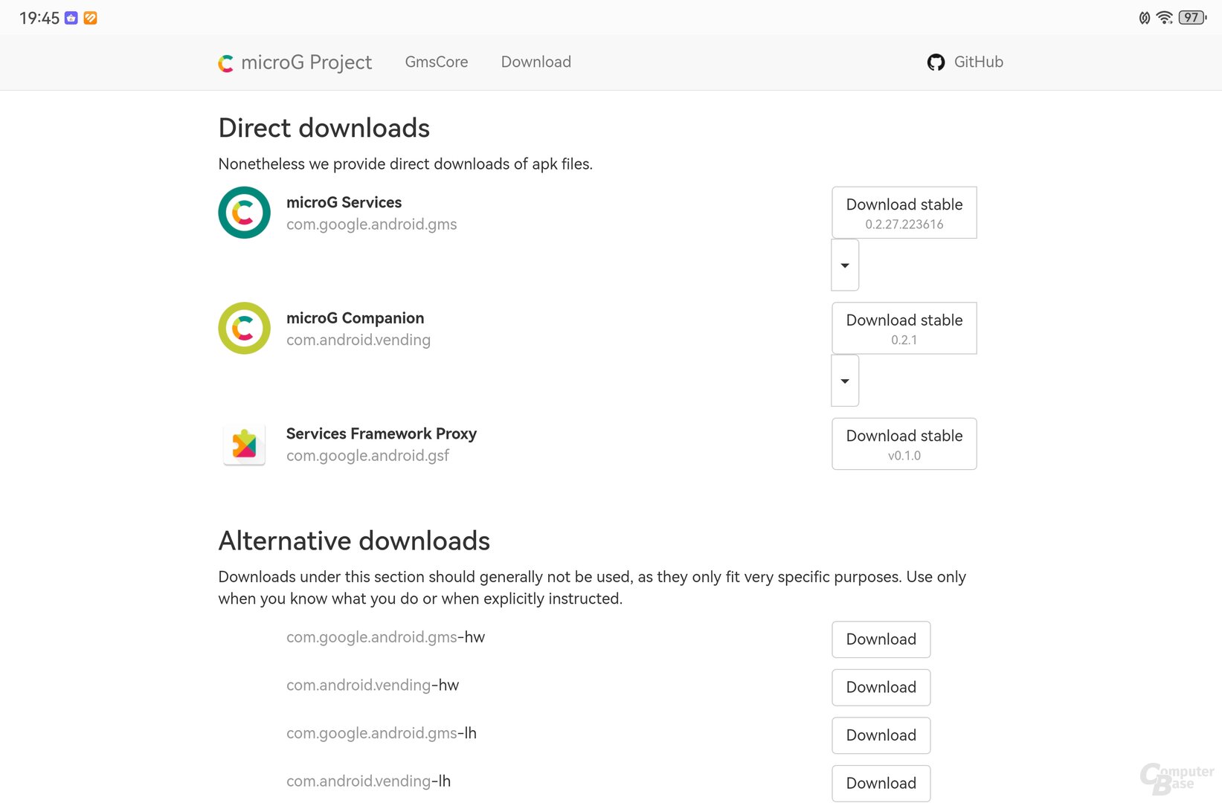Viewport: 1222px width, 803px height.
Task: Click the Direct downloads heading
Action: 324,128
